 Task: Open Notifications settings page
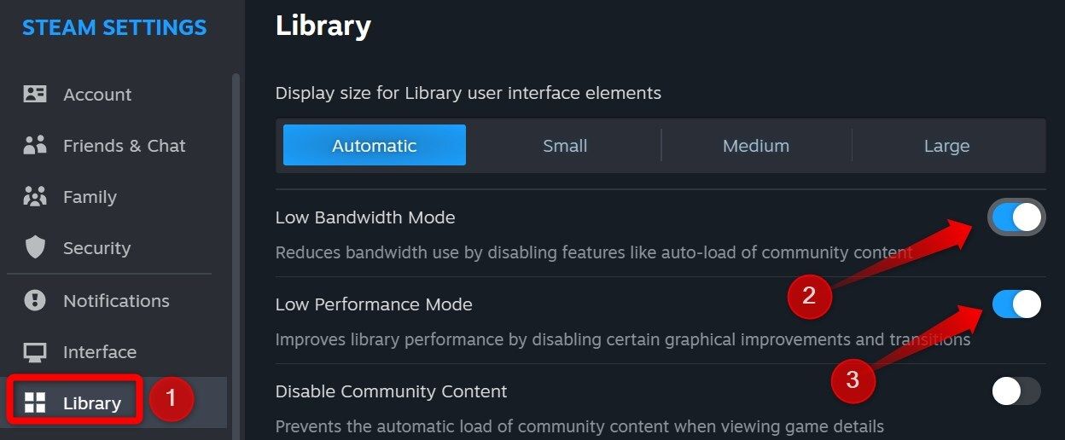[x=116, y=301]
